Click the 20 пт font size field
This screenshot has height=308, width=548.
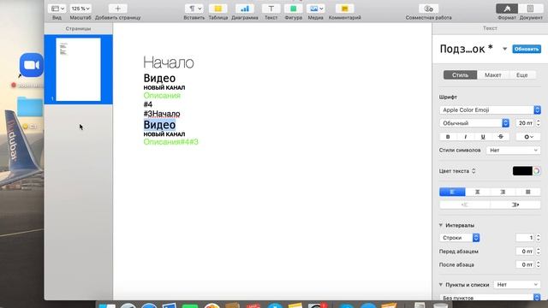point(524,123)
